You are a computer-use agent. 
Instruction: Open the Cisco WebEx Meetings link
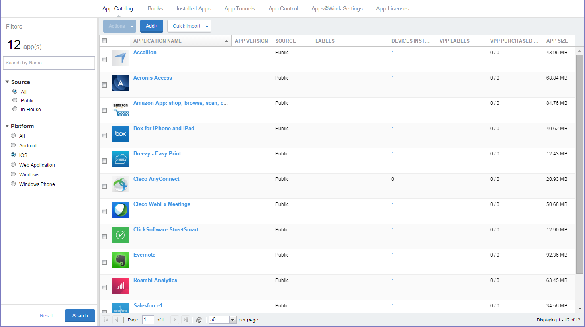[162, 204]
